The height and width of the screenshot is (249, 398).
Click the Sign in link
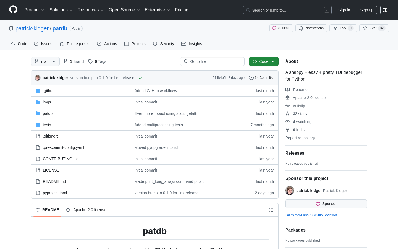click(x=344, y=10)
